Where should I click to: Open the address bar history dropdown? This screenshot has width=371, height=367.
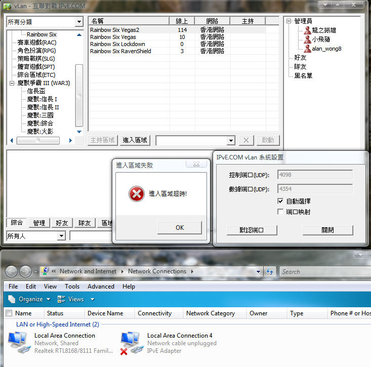pos(258,272)
